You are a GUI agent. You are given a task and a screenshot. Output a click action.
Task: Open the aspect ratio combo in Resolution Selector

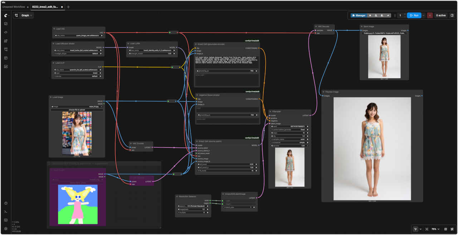(x=193, y=206)
